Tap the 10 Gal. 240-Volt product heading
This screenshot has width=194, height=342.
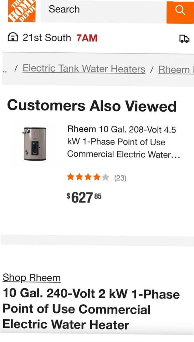click(91, 309)
